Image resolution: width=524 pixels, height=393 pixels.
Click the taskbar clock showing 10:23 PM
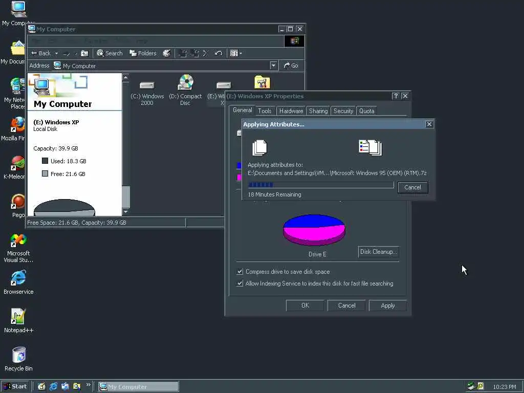[x=505, y=387]
